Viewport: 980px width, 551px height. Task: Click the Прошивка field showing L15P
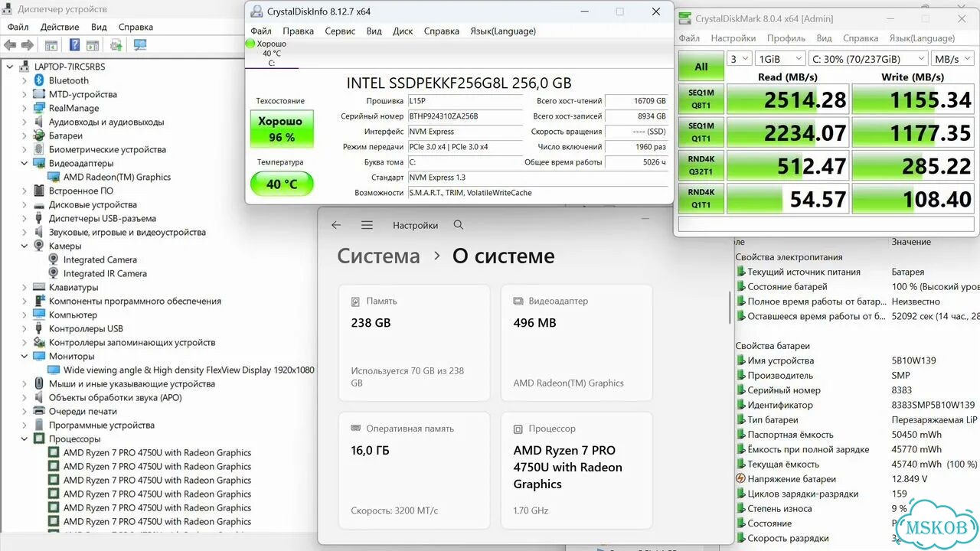465,101
